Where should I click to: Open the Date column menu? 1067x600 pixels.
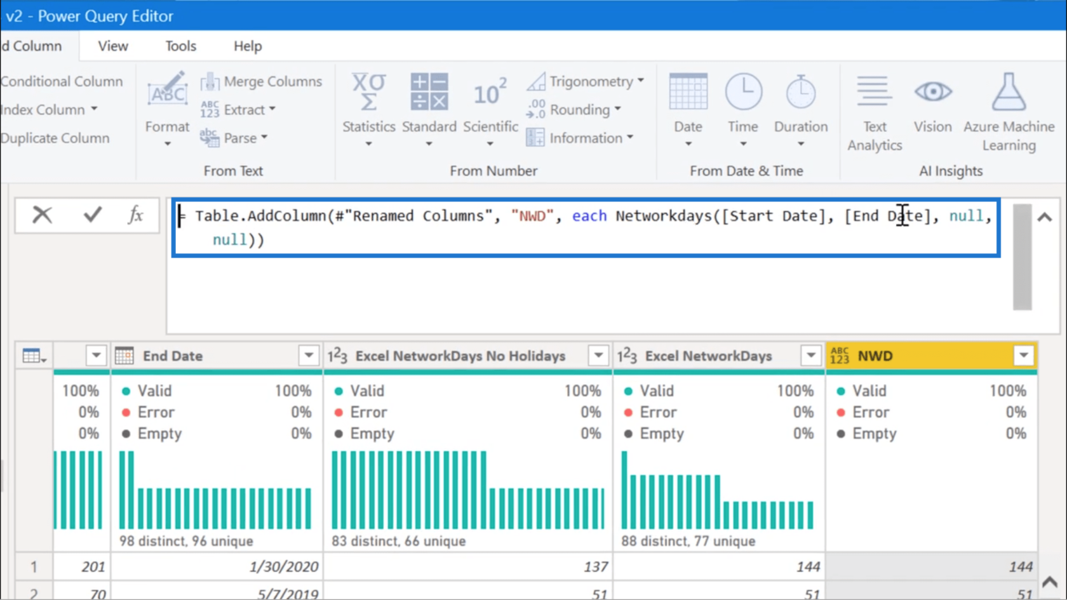688,109
